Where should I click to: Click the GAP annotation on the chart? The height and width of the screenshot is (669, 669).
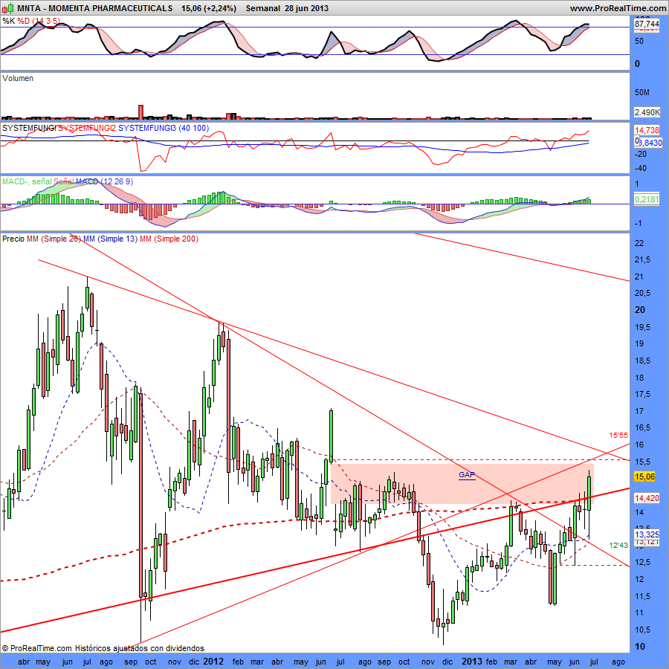pyautogui.click(x=467, y=475)
